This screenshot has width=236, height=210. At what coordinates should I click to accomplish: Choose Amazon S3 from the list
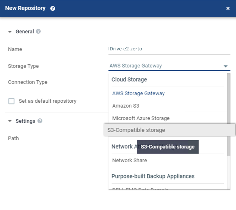126,106
